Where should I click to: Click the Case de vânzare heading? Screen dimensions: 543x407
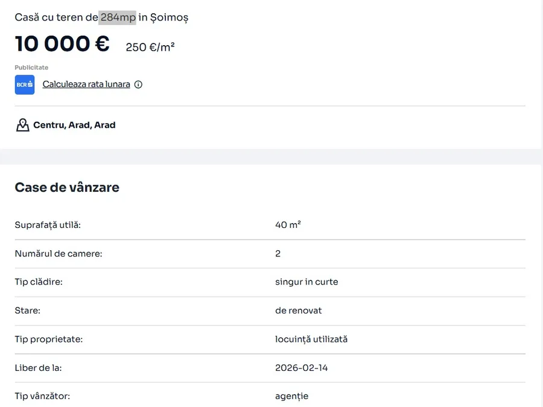tap(67, 188)
